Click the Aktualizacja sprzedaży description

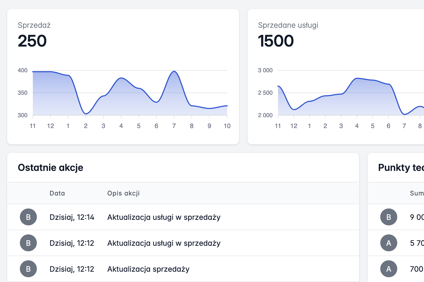pos(148,269)
